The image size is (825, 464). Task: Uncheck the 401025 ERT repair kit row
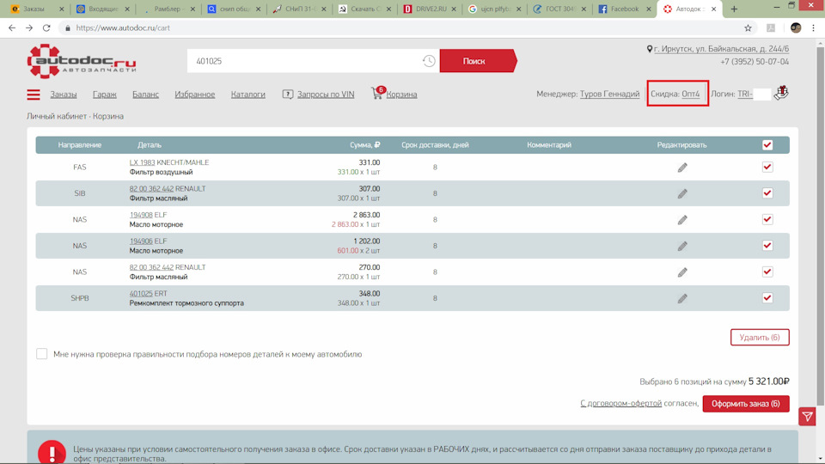click(767, 298)
